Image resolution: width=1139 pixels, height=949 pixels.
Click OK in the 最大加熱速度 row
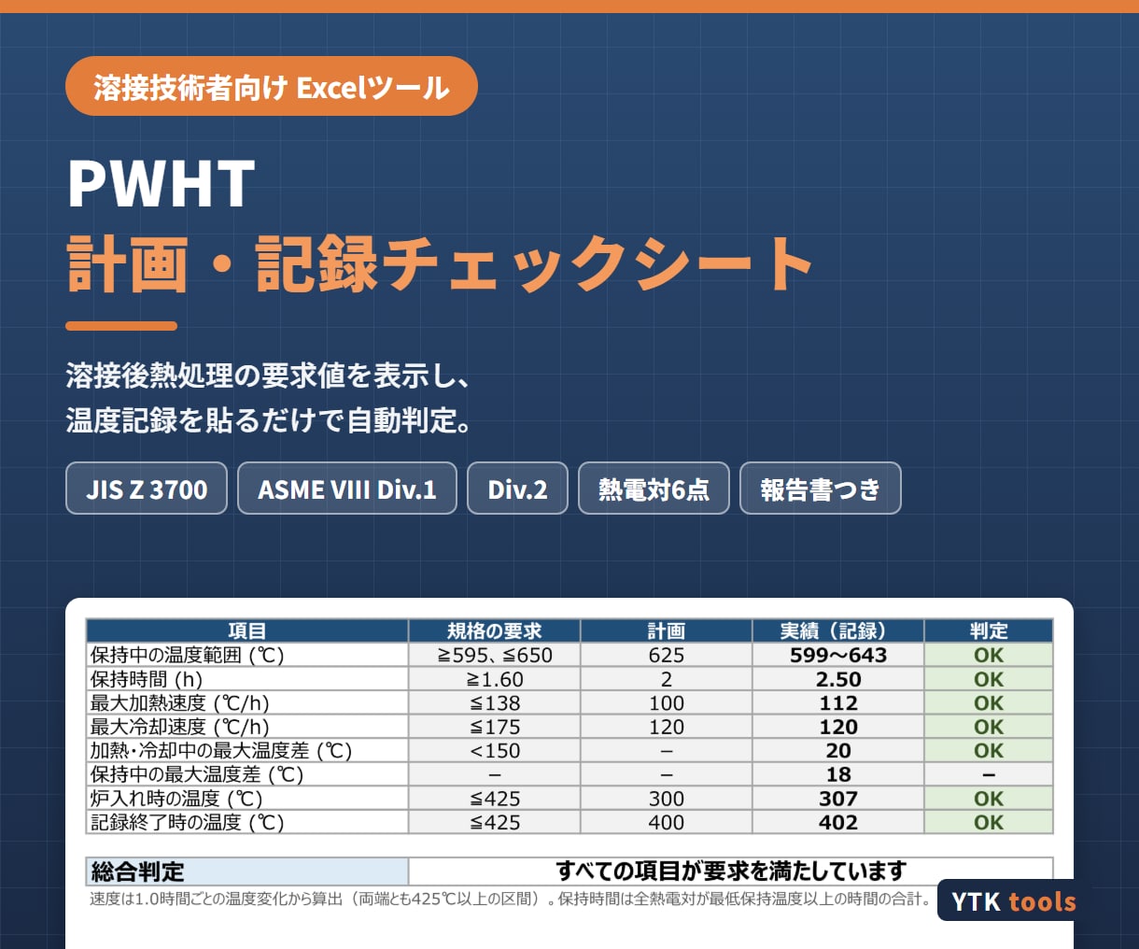(989, 703)
